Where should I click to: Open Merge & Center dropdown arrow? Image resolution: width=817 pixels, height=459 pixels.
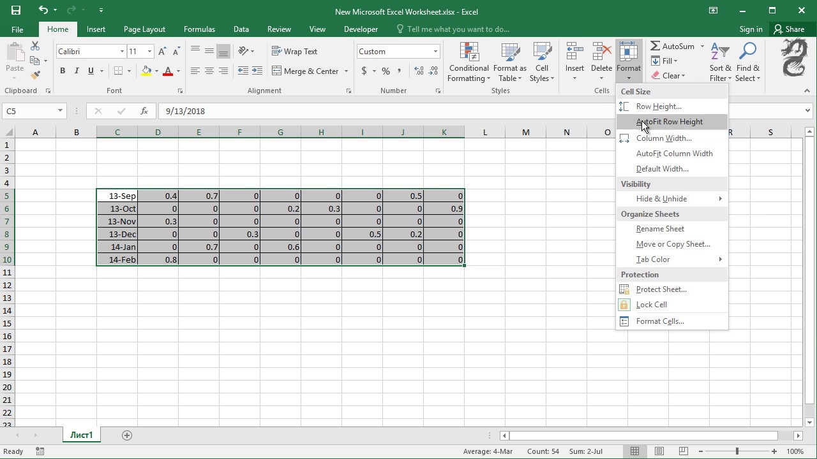point(346,71)
